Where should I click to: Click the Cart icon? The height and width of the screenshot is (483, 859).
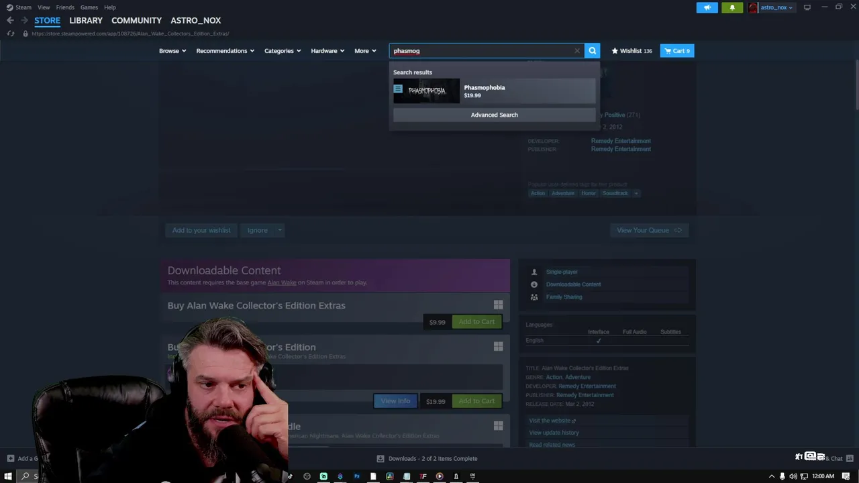[668, 51]
